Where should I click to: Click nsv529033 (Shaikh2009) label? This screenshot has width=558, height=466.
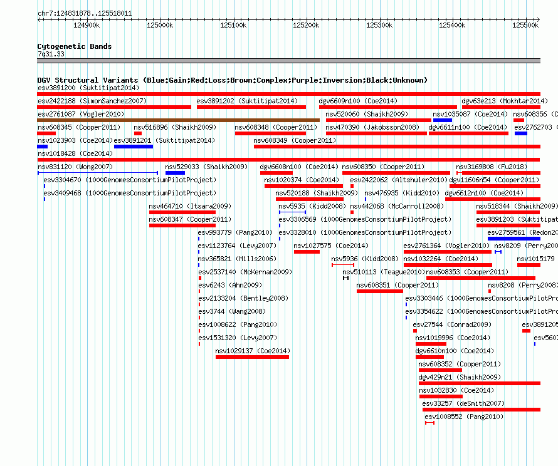coord(206,167)
